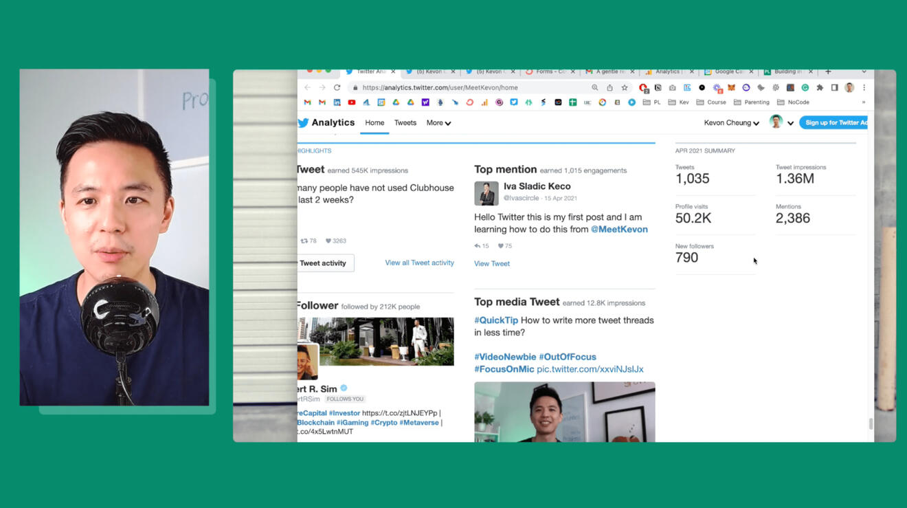Click the LinkedIn bookmark icon
Screen dimensions: 907x508
coord(337,102)
